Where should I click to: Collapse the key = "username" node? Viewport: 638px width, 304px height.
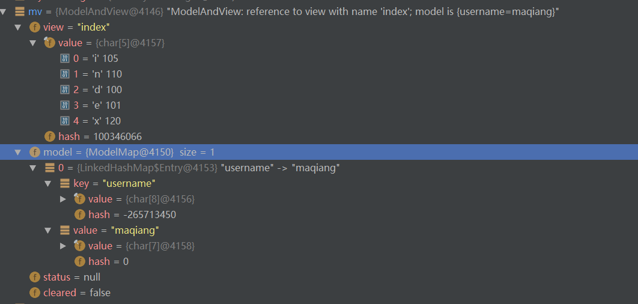49,183
